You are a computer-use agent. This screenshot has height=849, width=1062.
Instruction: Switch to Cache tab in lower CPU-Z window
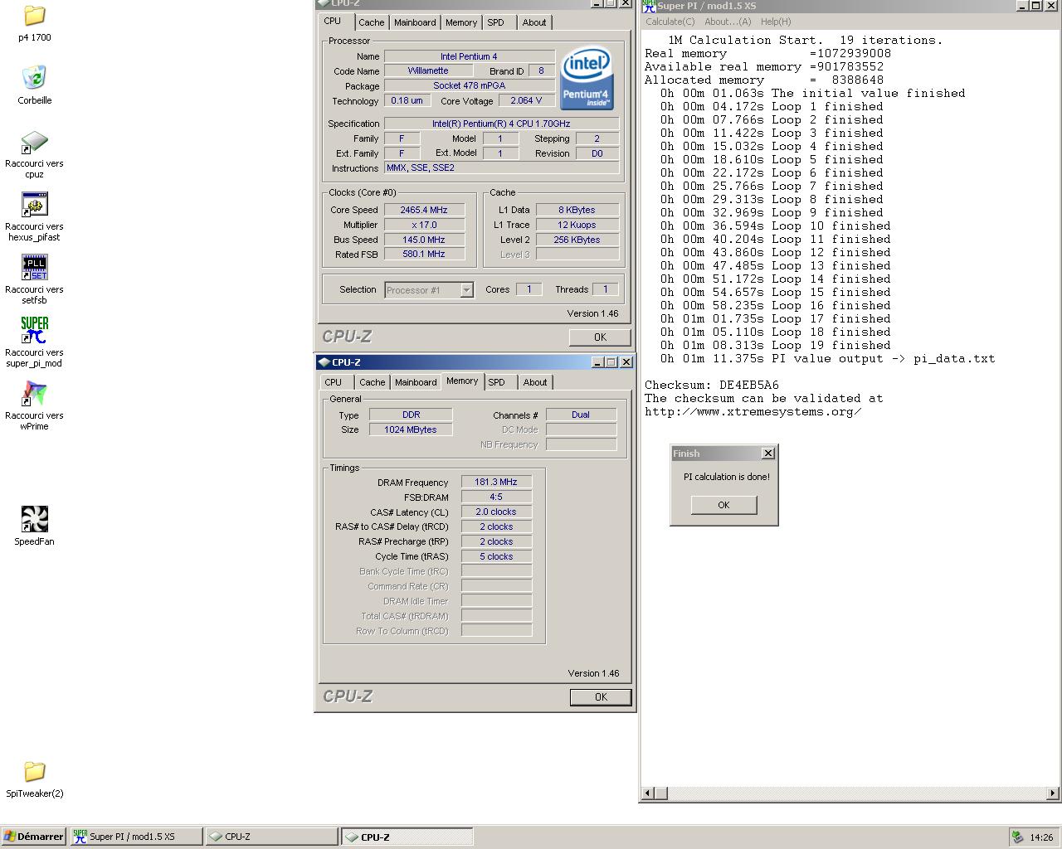tap(372, 382)
